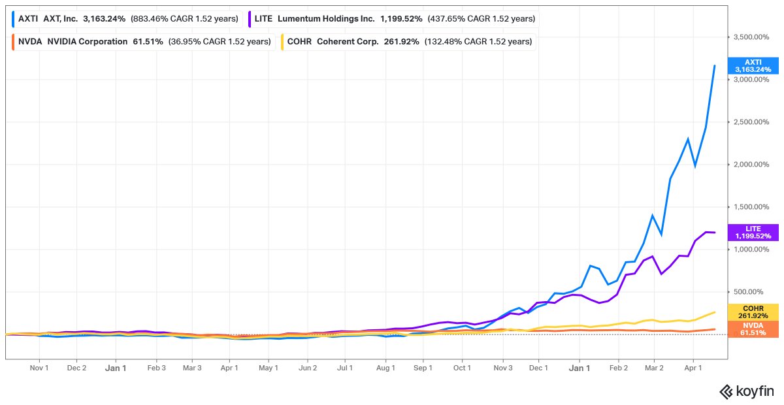Viewport: 784px width, 405px height.
Task: Click the NVDA orange legend color bar
Action: coord(14,42)
